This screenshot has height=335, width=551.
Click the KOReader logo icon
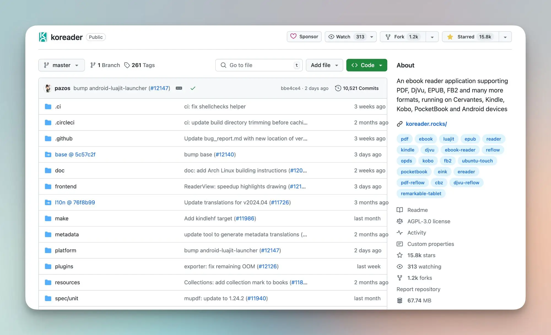43,37
